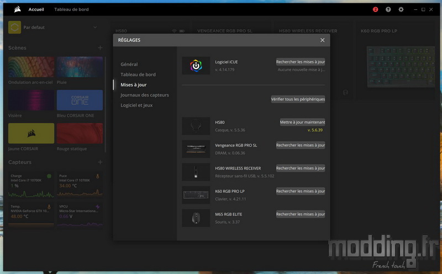Select the Bleu CORSAIR ONE scene
Image resolution: width=442 pixels, height=274 pixels.
point(80,100)
